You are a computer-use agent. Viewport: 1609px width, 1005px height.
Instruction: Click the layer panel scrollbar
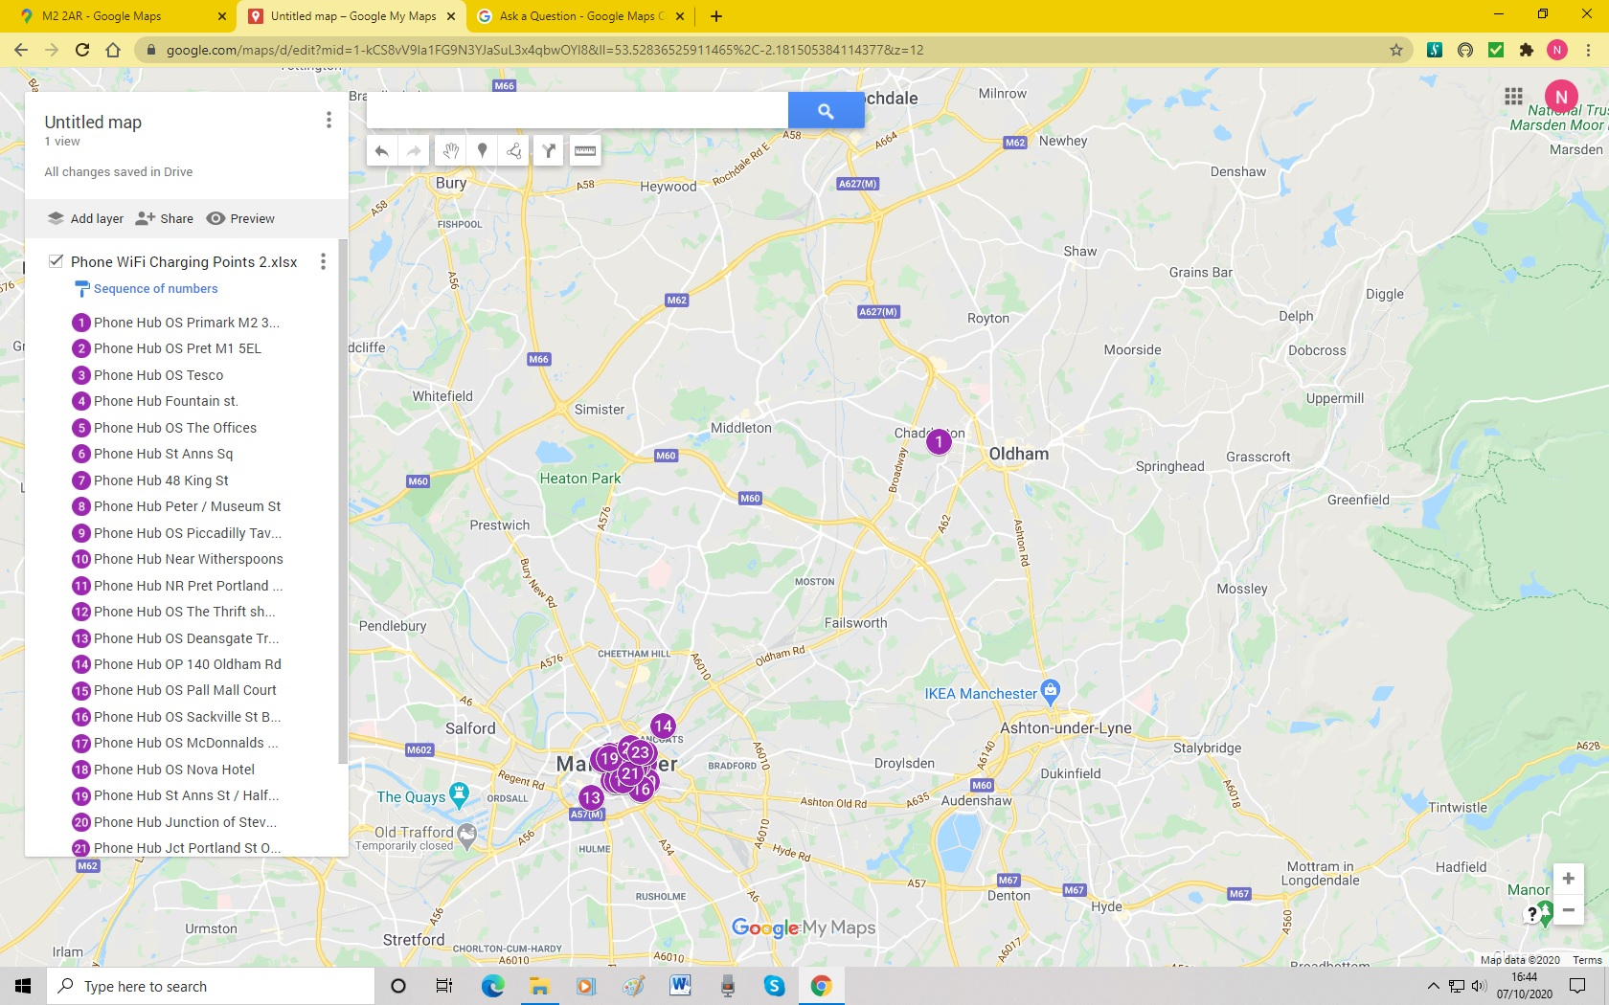click(343, 502)
